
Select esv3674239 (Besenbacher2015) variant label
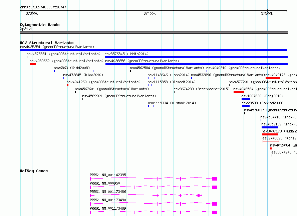[x=202, y=89]
